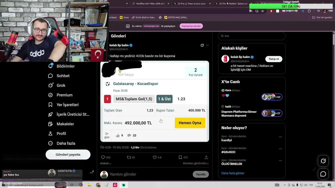
Task: Click Gönderi yayınla button
Action: point(68,155)
